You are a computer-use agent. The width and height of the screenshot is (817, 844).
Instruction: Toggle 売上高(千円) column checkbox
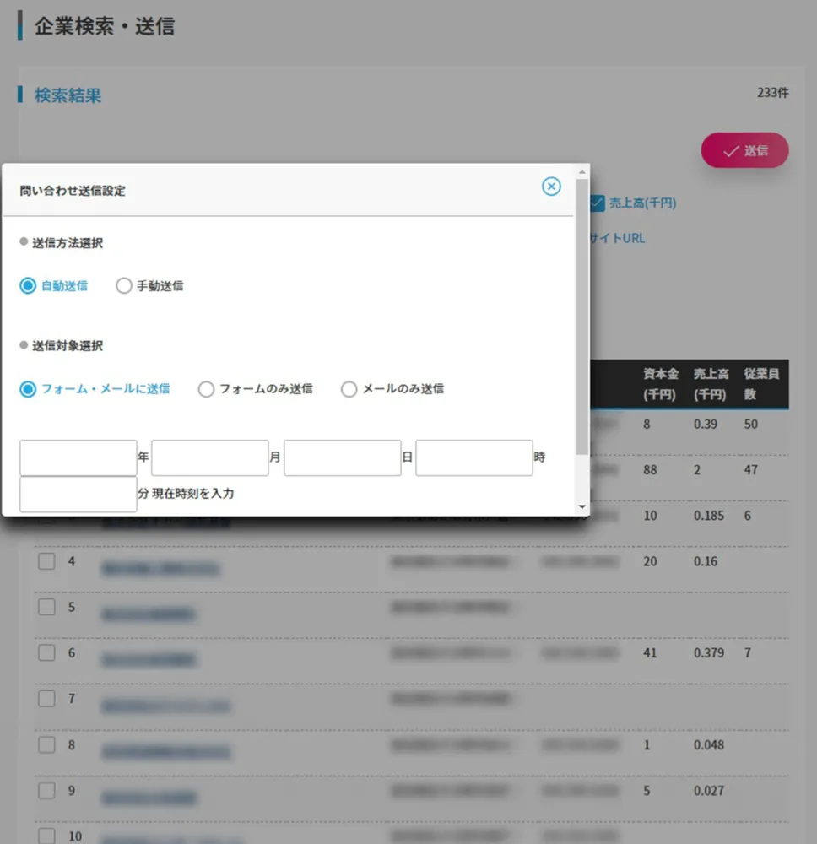pos(597,203)
